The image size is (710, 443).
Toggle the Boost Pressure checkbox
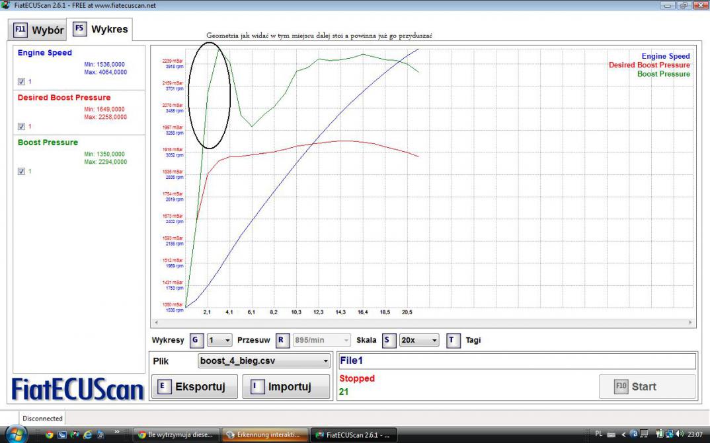coord(21,171)
